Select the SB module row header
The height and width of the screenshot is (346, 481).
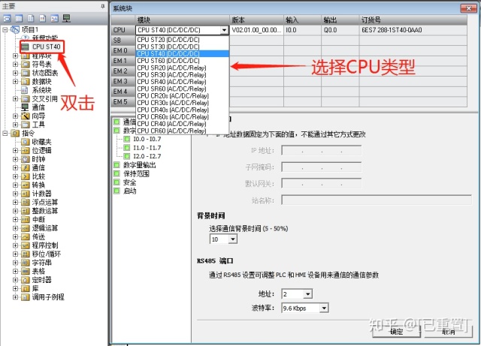[123, 40]
